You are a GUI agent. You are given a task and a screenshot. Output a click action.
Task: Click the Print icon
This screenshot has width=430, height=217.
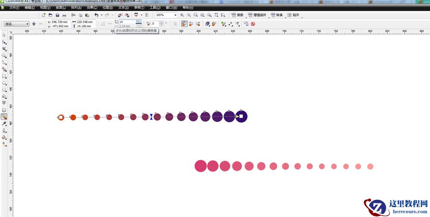64,15
